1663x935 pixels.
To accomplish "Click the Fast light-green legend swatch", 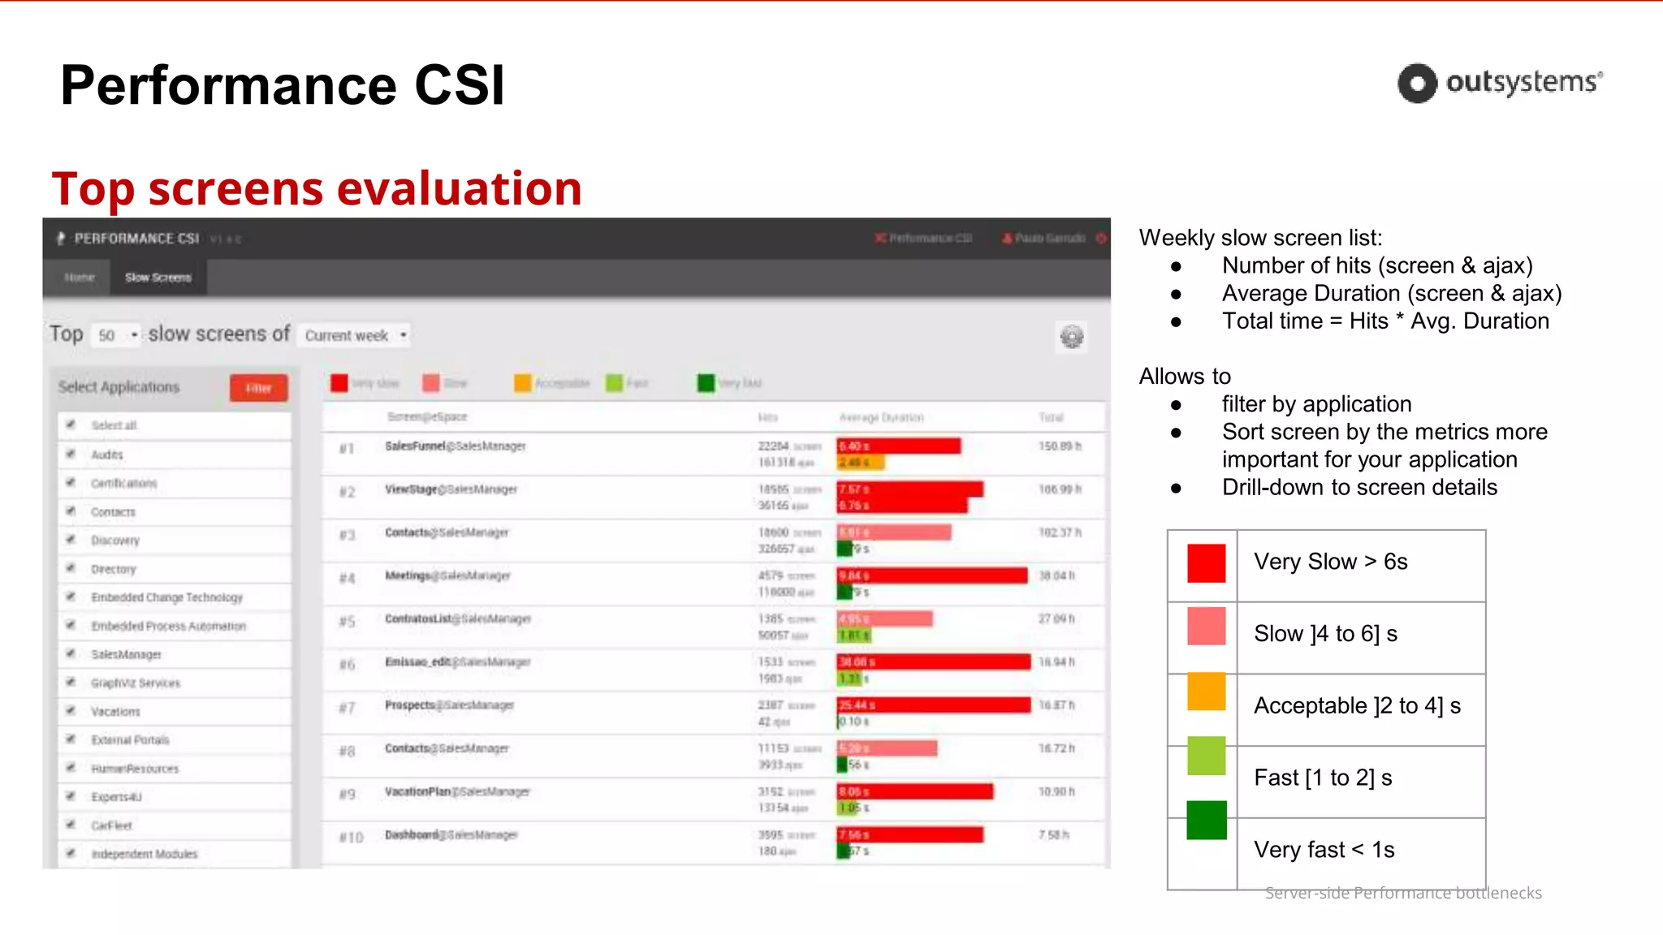I will pos(615,382).
